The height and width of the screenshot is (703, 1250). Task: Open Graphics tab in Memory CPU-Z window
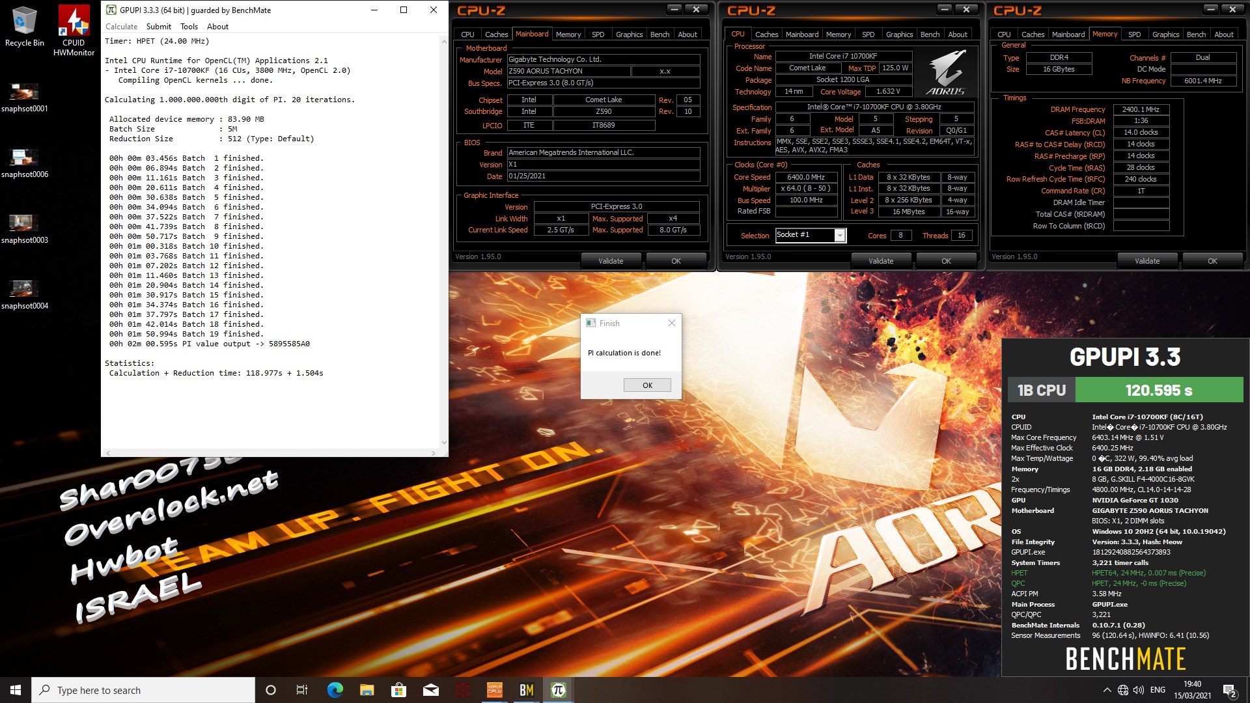point(1165,34)
